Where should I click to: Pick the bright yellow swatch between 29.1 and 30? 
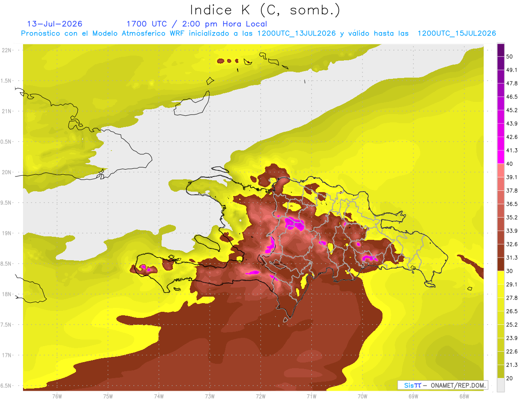pyautogui.click(x=501, y=278)
